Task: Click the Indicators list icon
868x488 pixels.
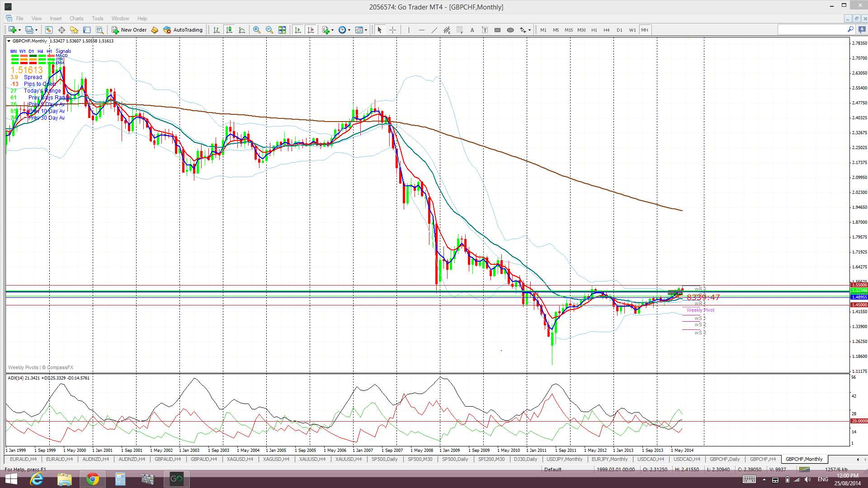Action: (326, 30)
